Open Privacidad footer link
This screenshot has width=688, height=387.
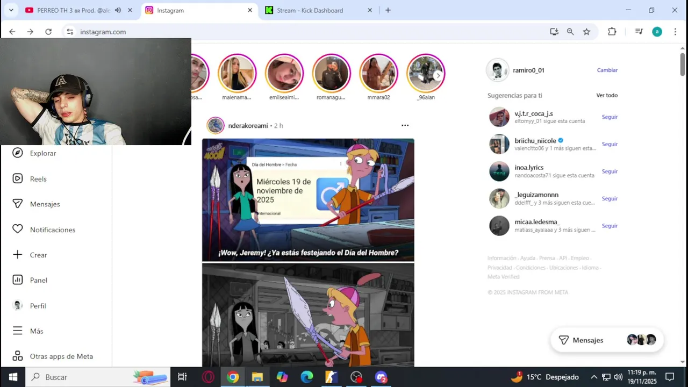coord(500,268)
